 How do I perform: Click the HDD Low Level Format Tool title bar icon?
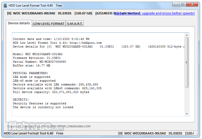(5, 6)
